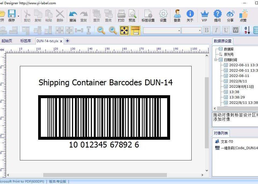This screenshot has width=258, height=184.
Task: Toggle the ruler display button
Action: coord(135,30)
